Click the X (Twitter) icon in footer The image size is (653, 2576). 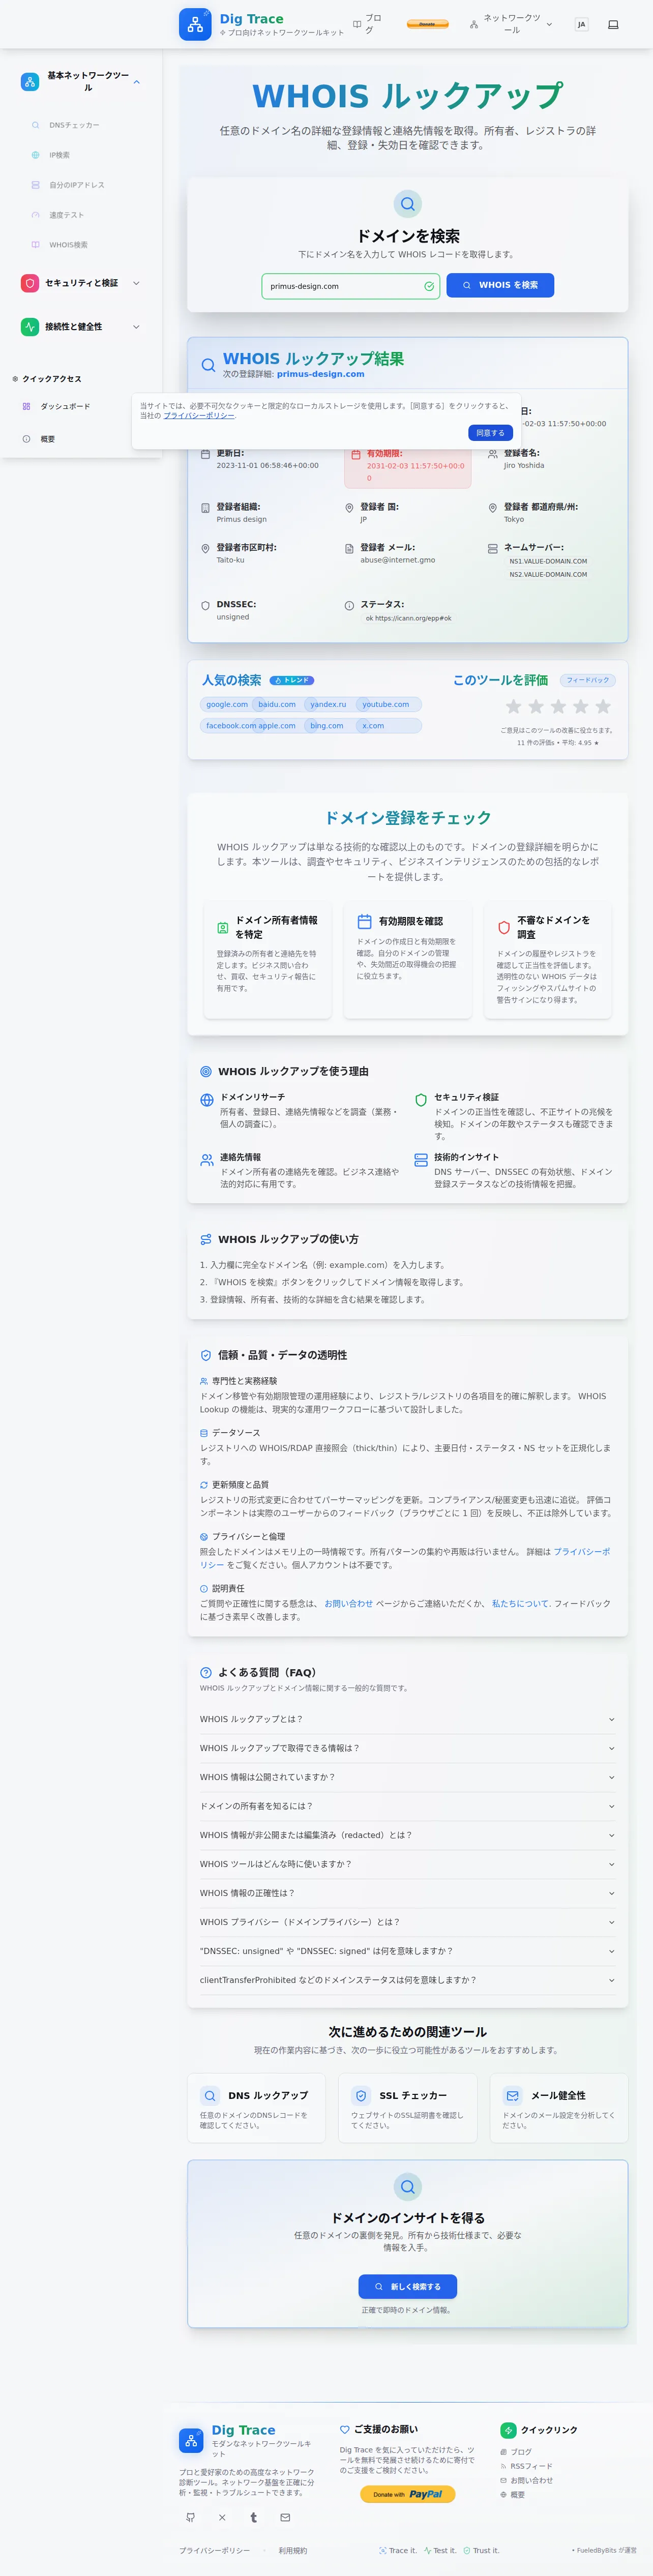pos(222,2518)
